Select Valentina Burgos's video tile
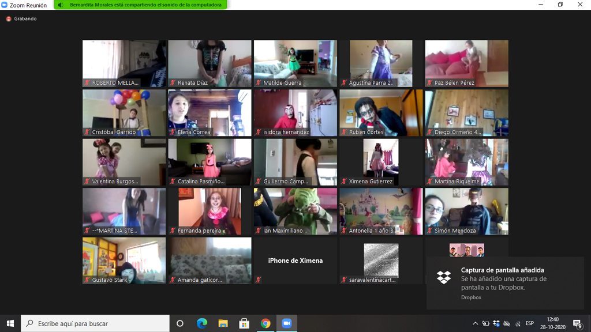This screenshot has height=332, width=591. point(124,162)
